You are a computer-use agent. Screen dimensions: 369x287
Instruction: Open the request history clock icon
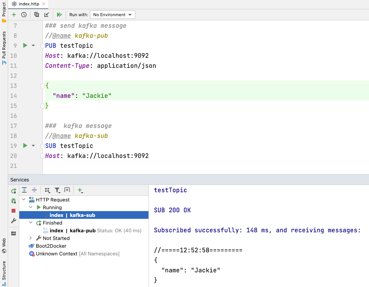click(24, 15)
